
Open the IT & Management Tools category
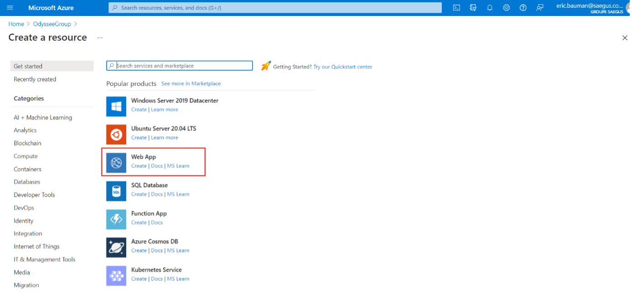point(45,259)
